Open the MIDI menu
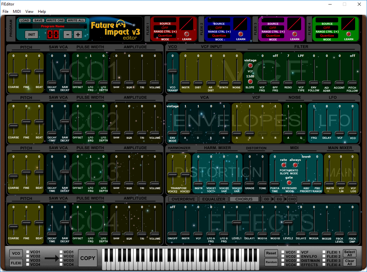This screenshot has height=272, width=367. [x=17, y=12]
